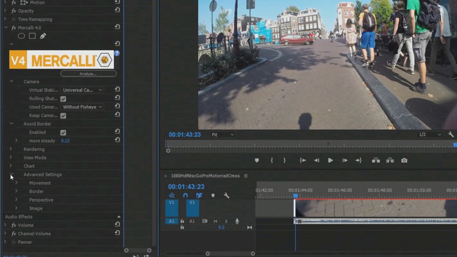Select the 1080HdNtscGoProMotorradCmos sequence tab
457x257 pixels.
point(205,176)
